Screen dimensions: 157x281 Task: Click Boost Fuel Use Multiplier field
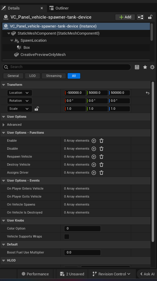[82, 253]
